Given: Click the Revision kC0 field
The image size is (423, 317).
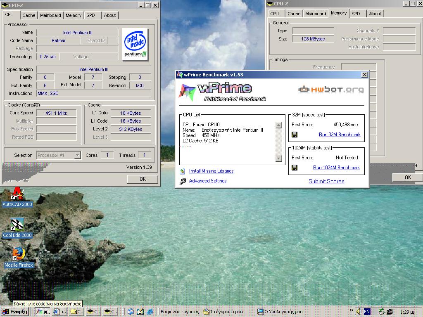Looking at the screenshot, I should (x=140, y=85).
